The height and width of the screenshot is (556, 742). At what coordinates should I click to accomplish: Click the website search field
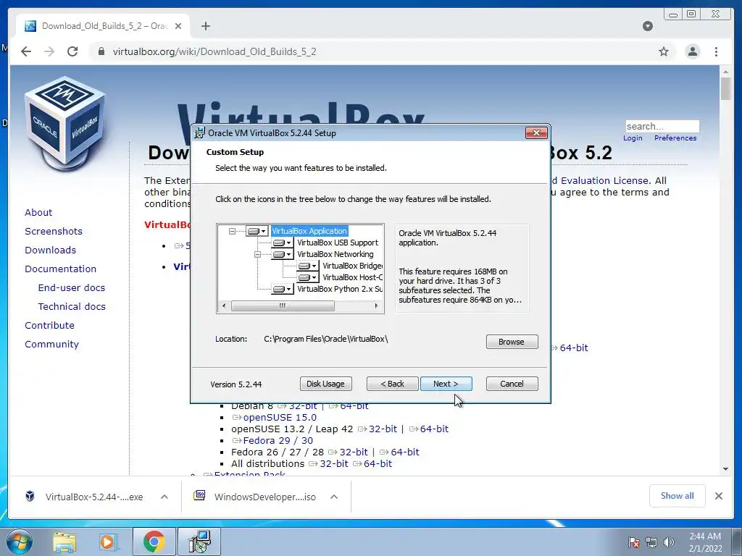[x=662, y=126]
